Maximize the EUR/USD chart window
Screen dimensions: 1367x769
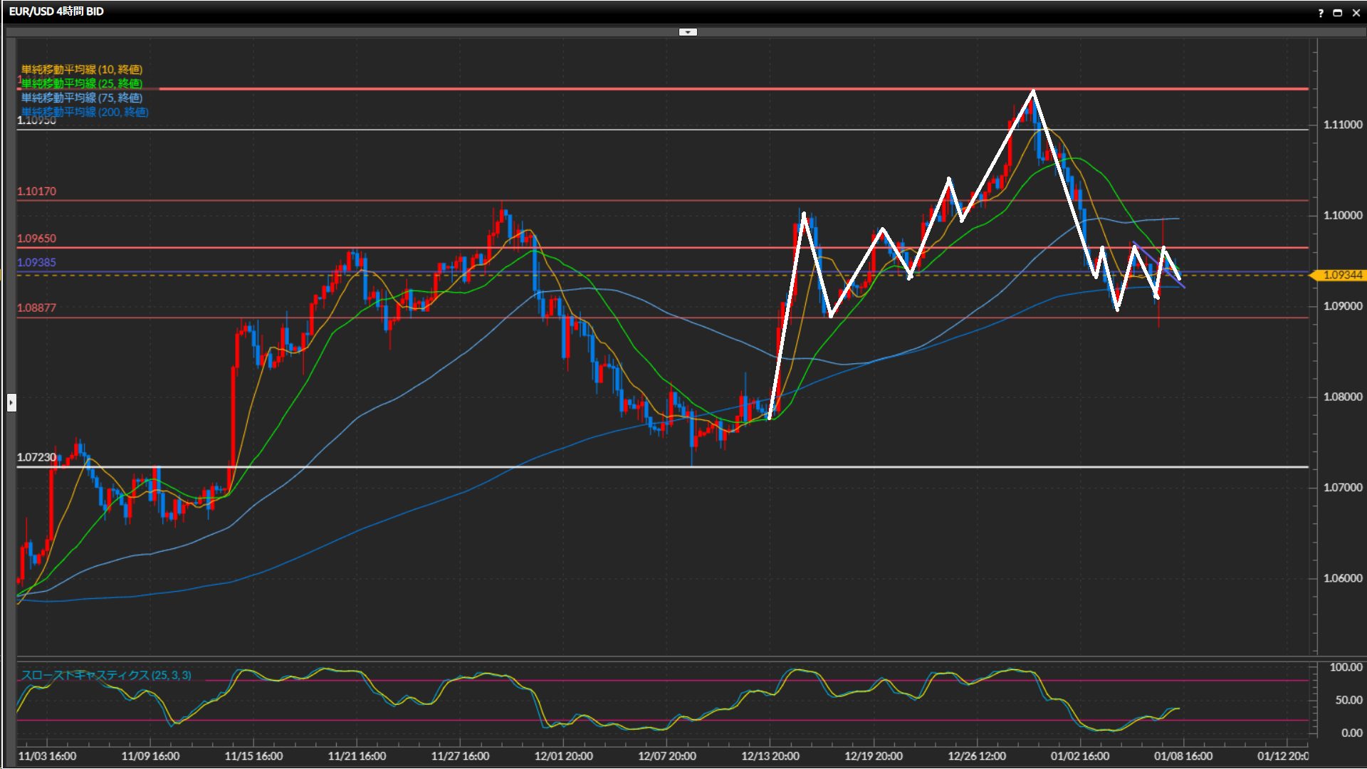[1338, 13]
